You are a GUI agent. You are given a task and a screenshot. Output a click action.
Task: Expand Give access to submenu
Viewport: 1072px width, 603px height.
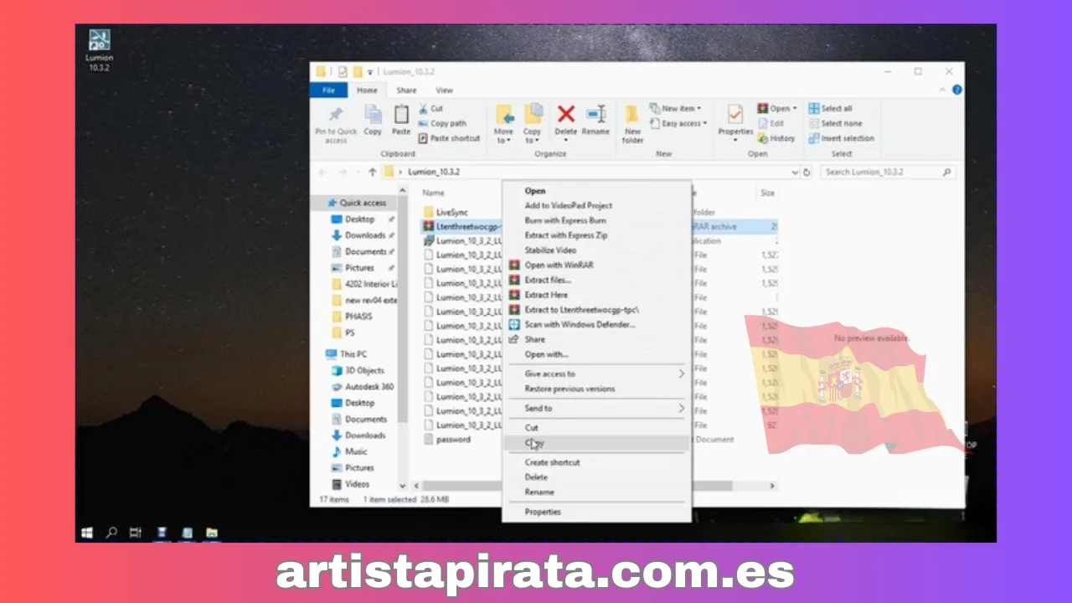(x=598, y=374)
